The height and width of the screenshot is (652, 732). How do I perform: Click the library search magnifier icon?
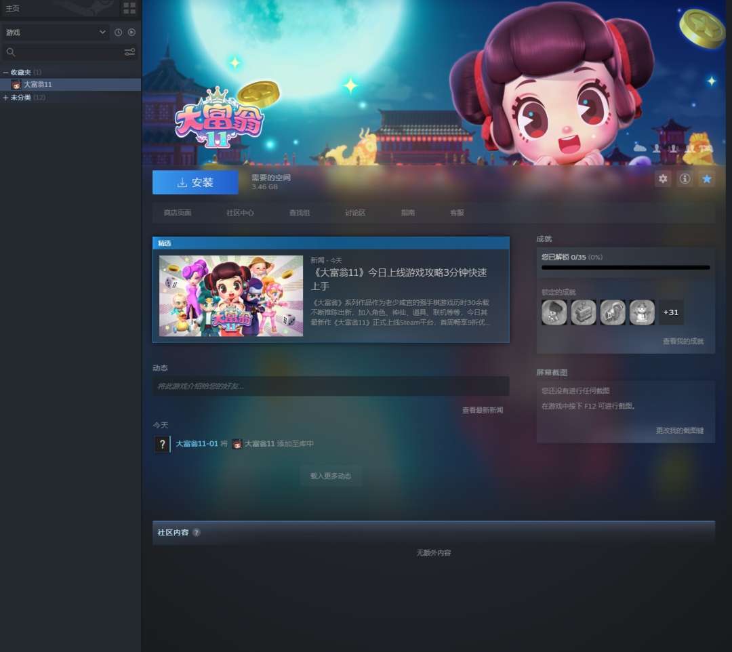pyautogui.click(x=11, y=52)
